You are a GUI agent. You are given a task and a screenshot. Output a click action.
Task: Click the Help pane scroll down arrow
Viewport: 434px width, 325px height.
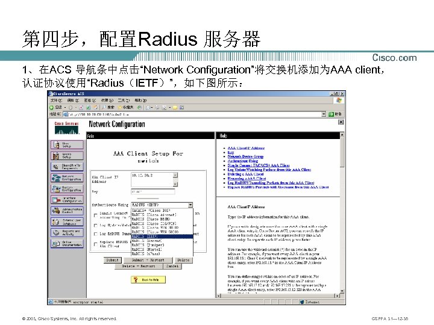coord(342,291)
